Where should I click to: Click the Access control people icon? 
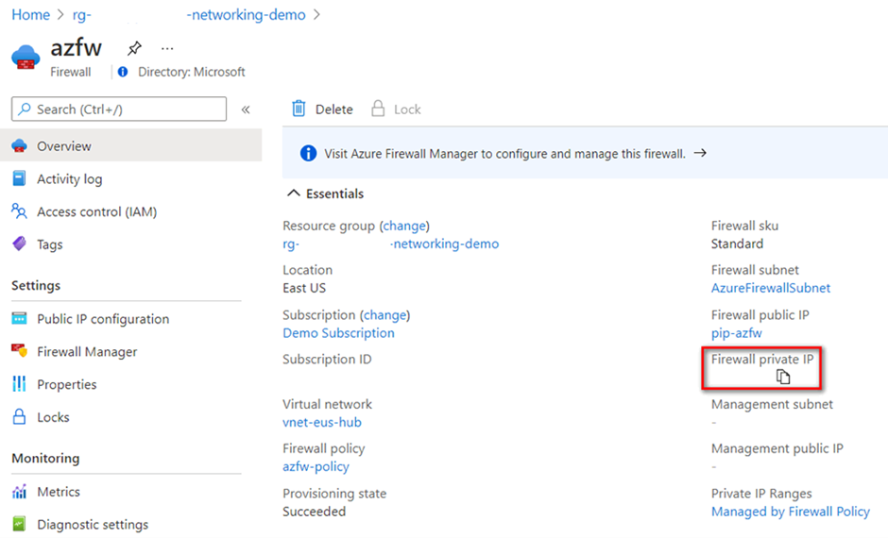19,211
